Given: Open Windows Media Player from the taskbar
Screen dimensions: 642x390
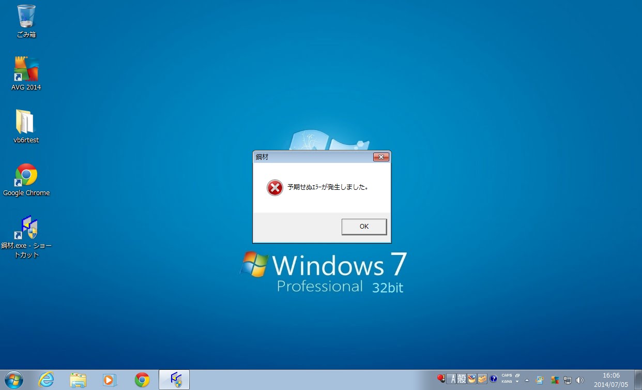Looking at the screenshot, I should pos(110,380).
